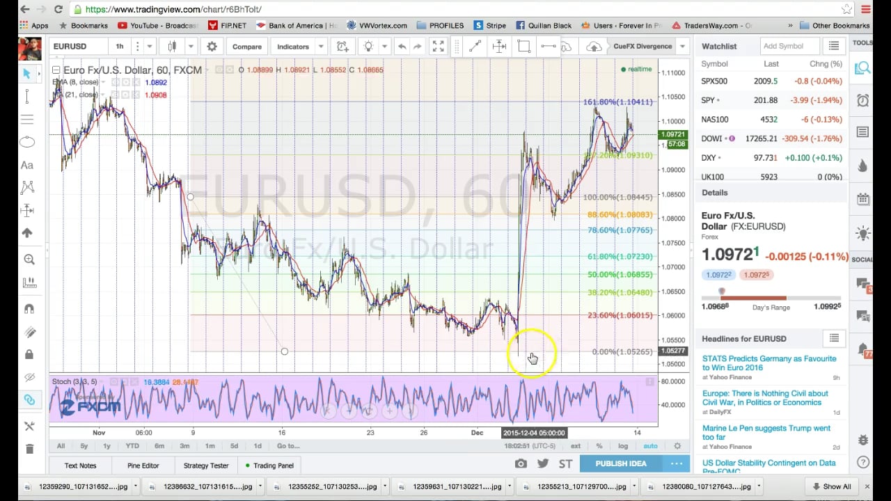Screen dimensions: 891x501
Task: Click the EURUSD symbol input field
Action: (x=79, y=47)
